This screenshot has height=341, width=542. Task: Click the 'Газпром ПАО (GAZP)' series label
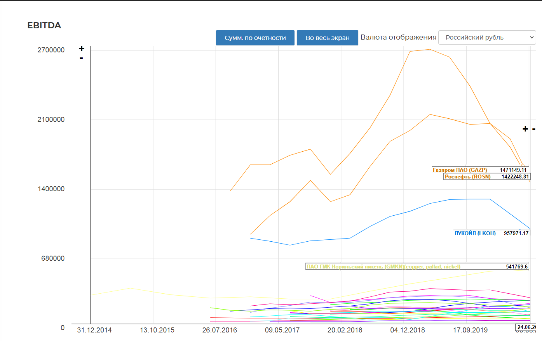[x=460, y=170]
